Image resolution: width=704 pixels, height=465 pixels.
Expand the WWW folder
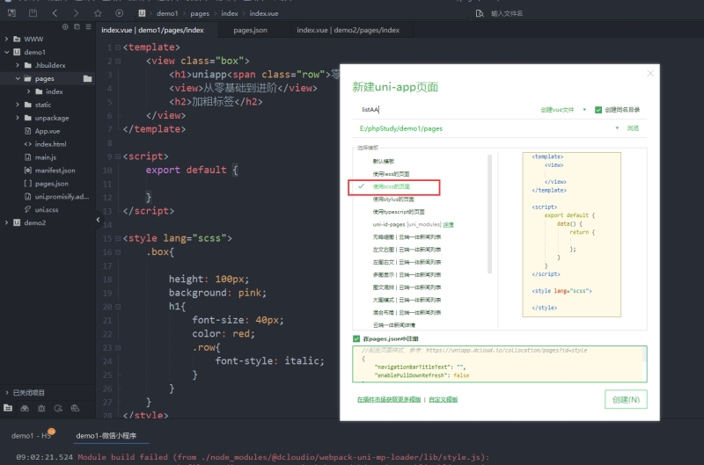[x=6, y=39]
